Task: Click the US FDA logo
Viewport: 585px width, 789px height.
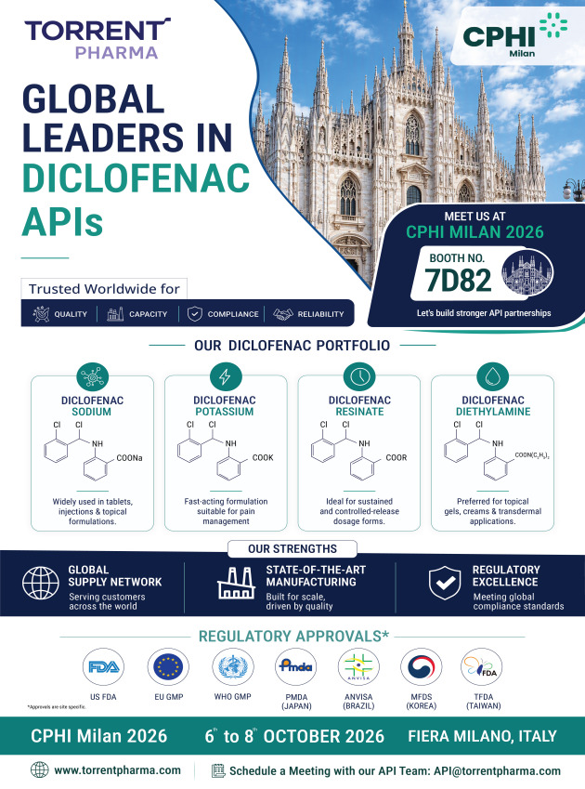Action: tap(103, 667)
